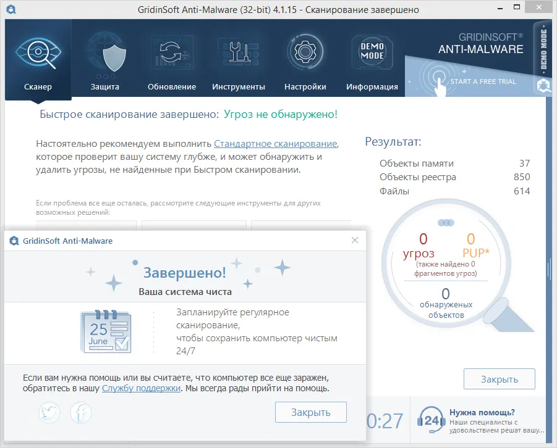
Task: Click the scanner eye icon
Action: (38, 52)
